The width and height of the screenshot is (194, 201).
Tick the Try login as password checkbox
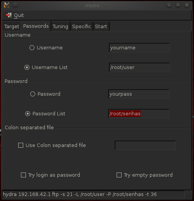[x=23, y=175]
